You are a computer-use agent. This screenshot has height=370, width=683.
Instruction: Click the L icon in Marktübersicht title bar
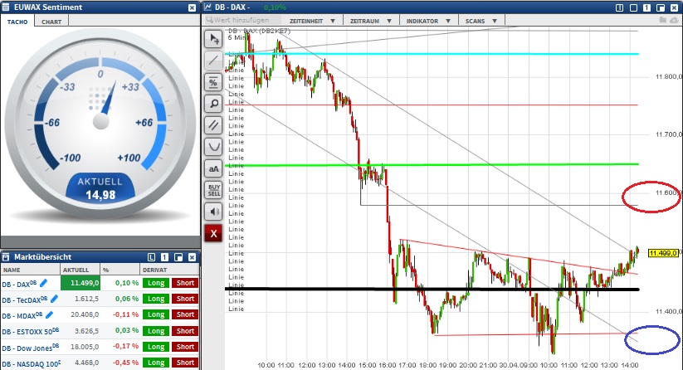pyautogui.click(x=151, y=257)
